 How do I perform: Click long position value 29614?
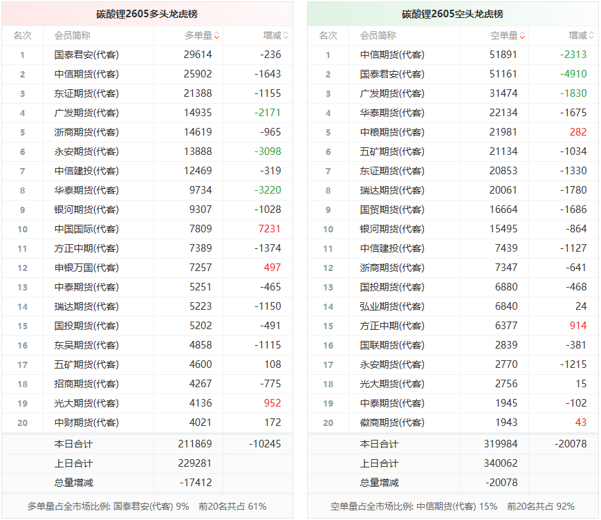pos(198,55)
